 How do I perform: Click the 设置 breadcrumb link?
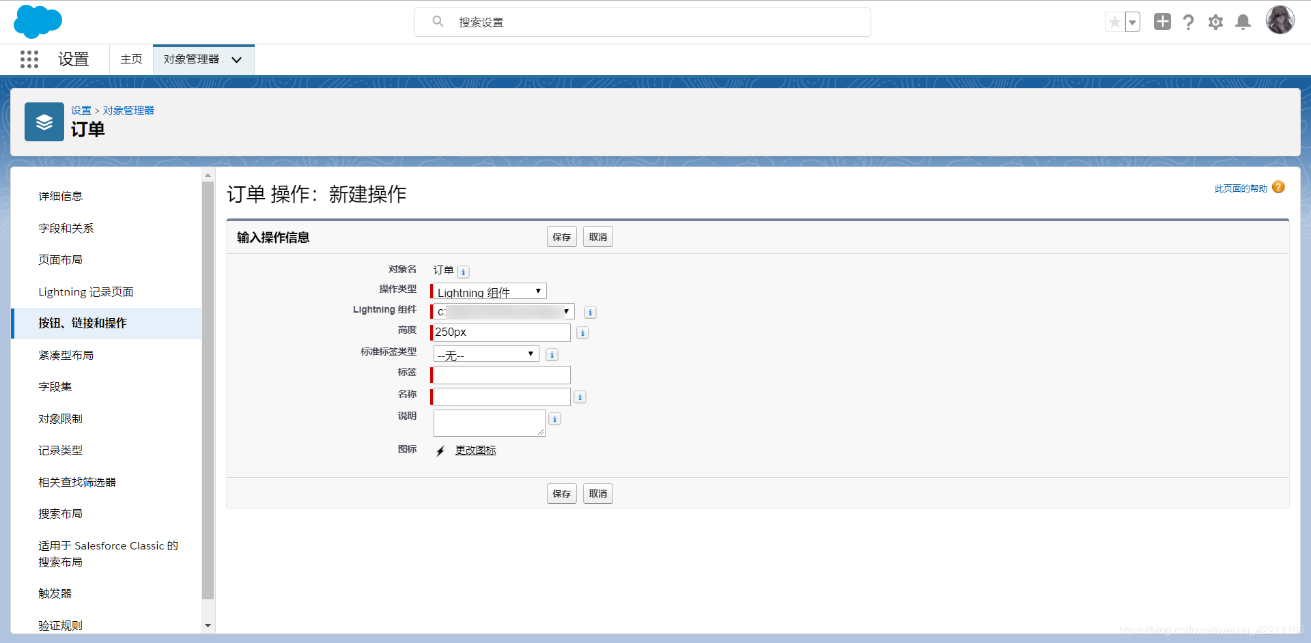(x=81, y=111)
